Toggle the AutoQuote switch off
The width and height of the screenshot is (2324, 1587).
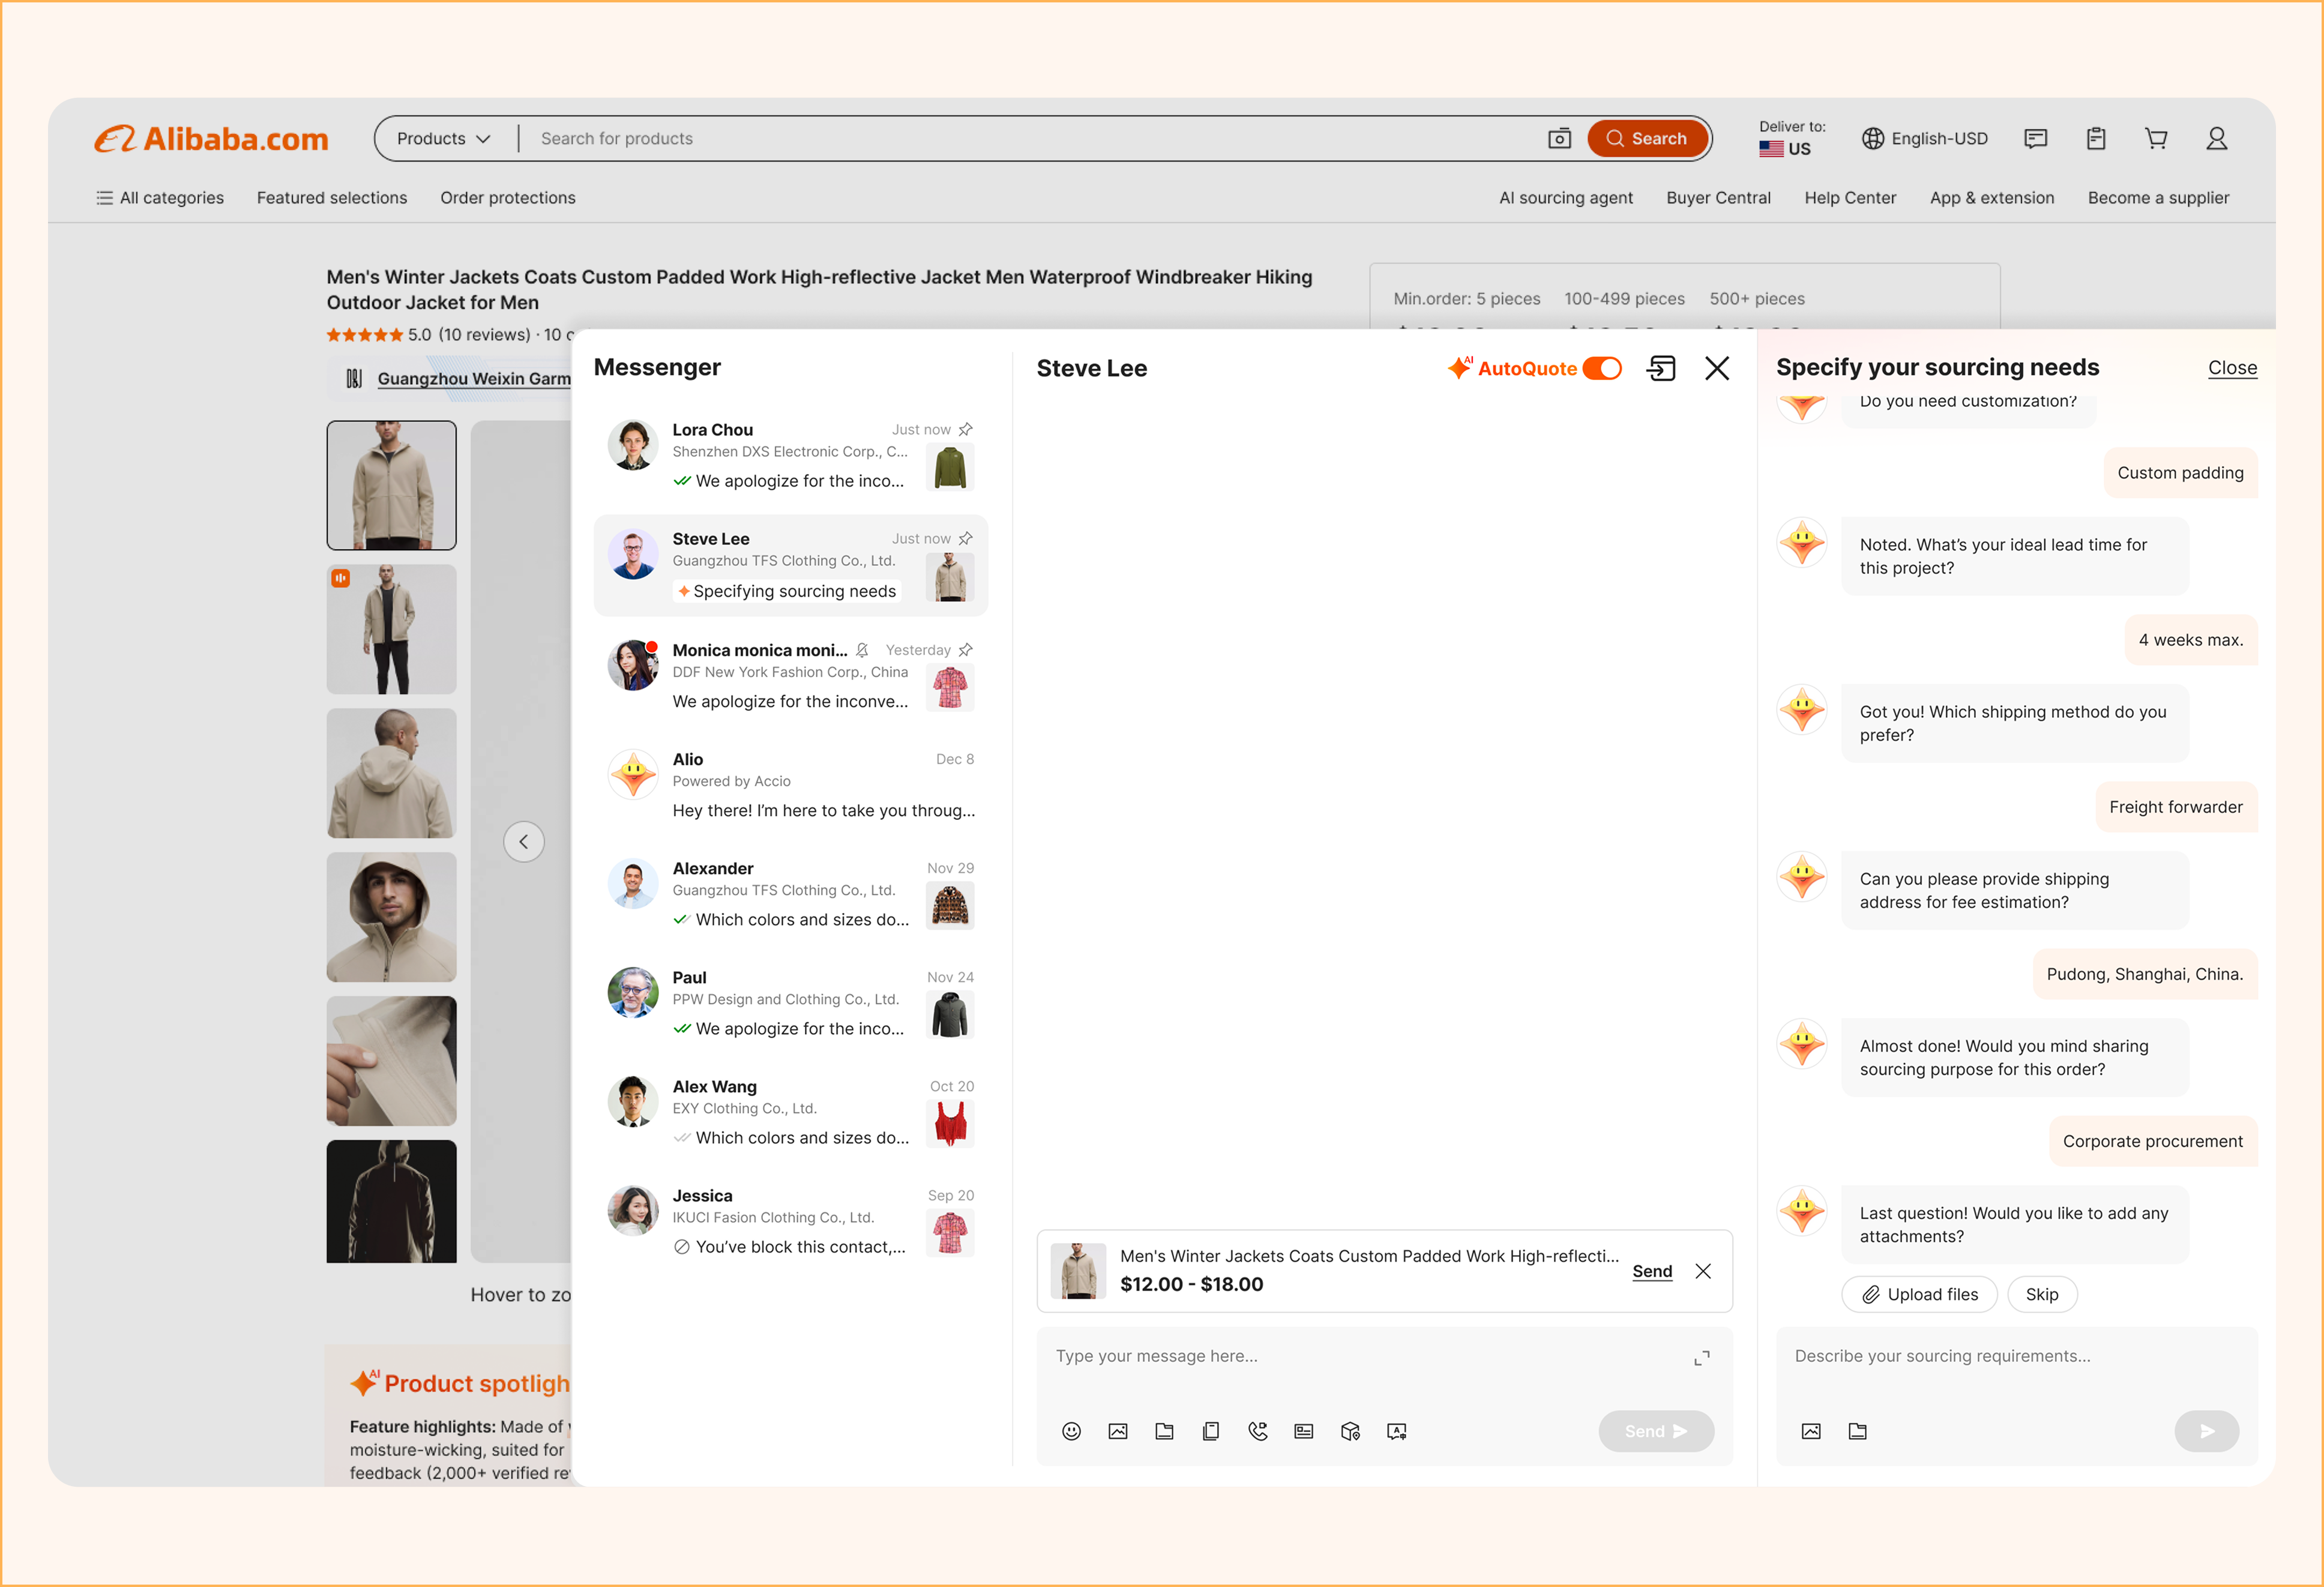1602,368
